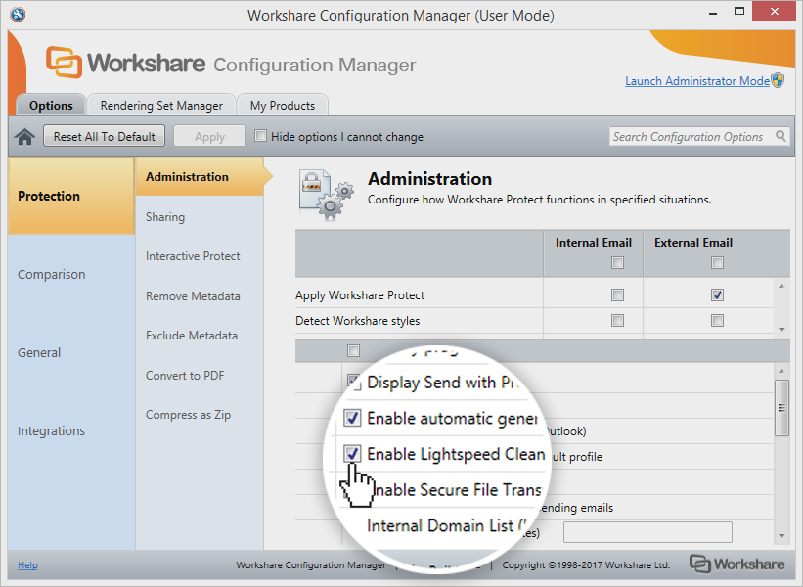Select the Protection category
The height and width of the screenshot is (587, 803).
[71, 196]
